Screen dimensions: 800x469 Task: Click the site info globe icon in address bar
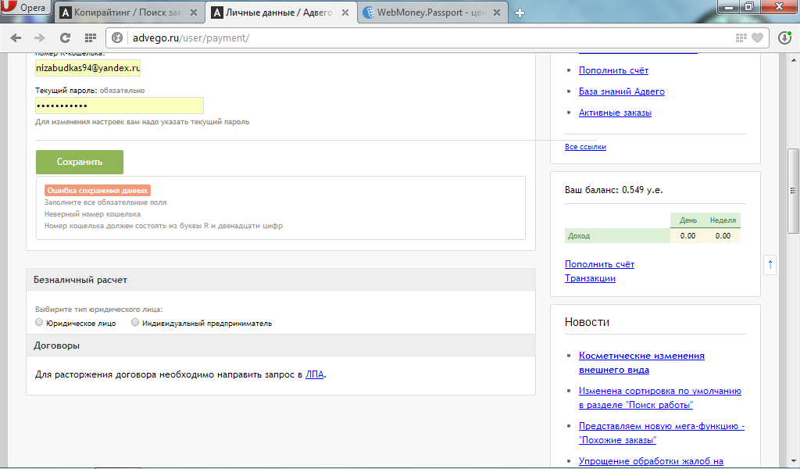[x=117, y=38]
